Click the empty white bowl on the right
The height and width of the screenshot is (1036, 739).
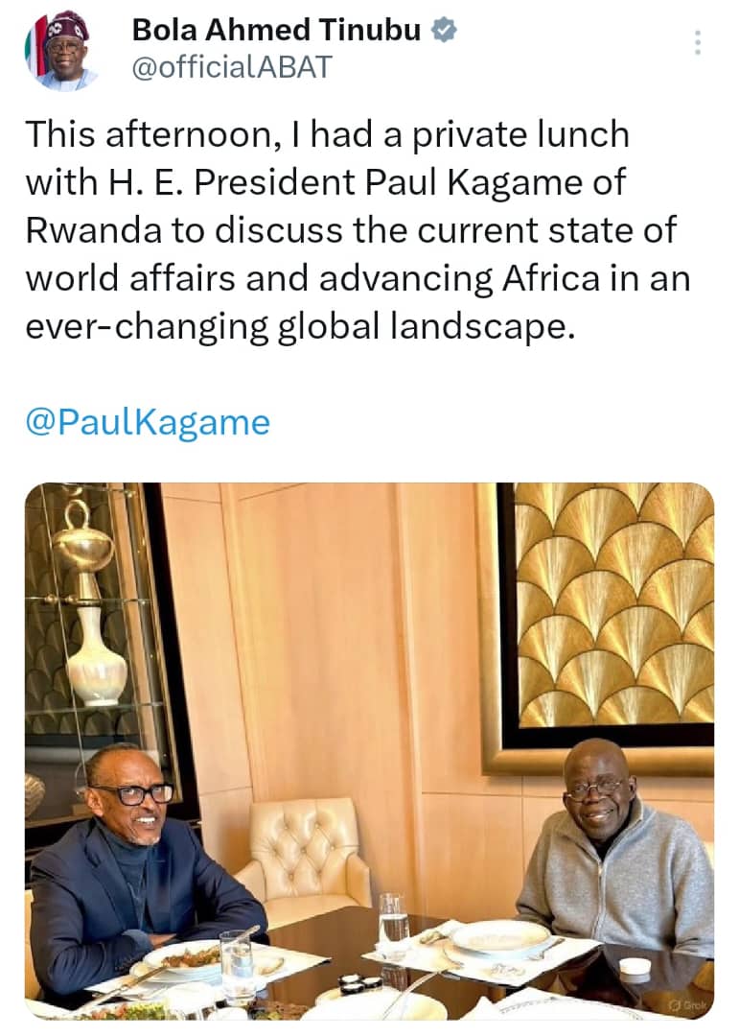pos(500,937)
